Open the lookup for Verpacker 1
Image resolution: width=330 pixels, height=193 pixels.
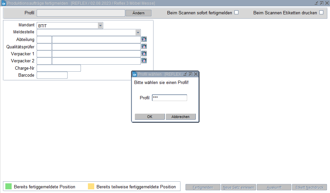(x=144, y=54)
